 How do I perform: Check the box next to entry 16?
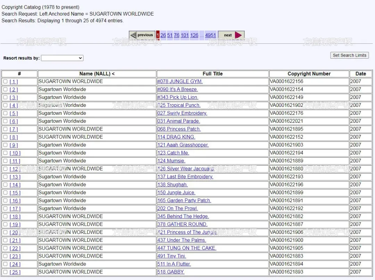click(5, 201)
